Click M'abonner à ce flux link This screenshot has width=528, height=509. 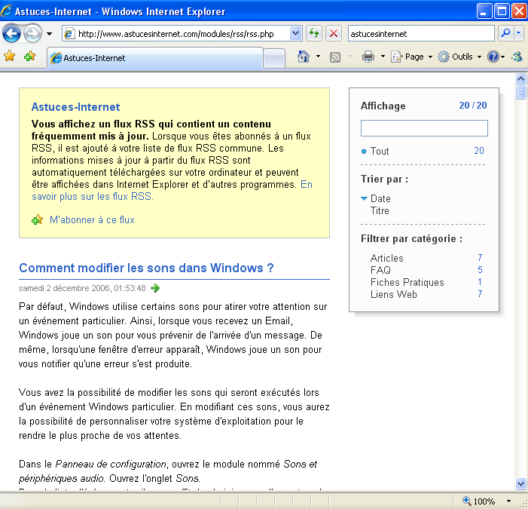click(x=92, y=219)
